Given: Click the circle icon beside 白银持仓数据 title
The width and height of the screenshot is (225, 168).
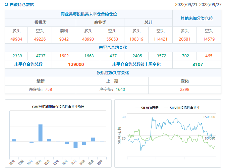Looking at the screenshot, I should [6, 5].
